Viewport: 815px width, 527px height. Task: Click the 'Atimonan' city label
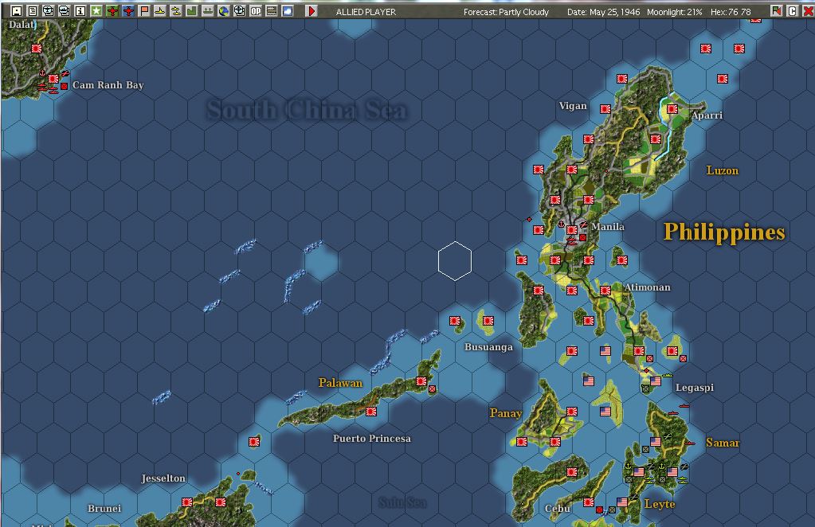click(x=647, y=287)
